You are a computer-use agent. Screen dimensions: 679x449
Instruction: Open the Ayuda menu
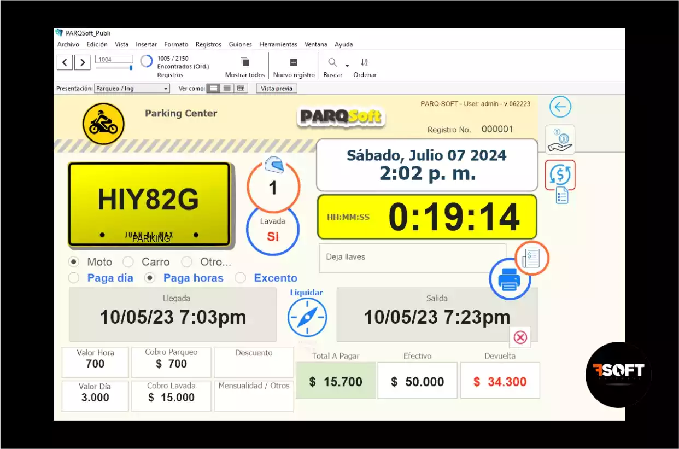point(344,44)
